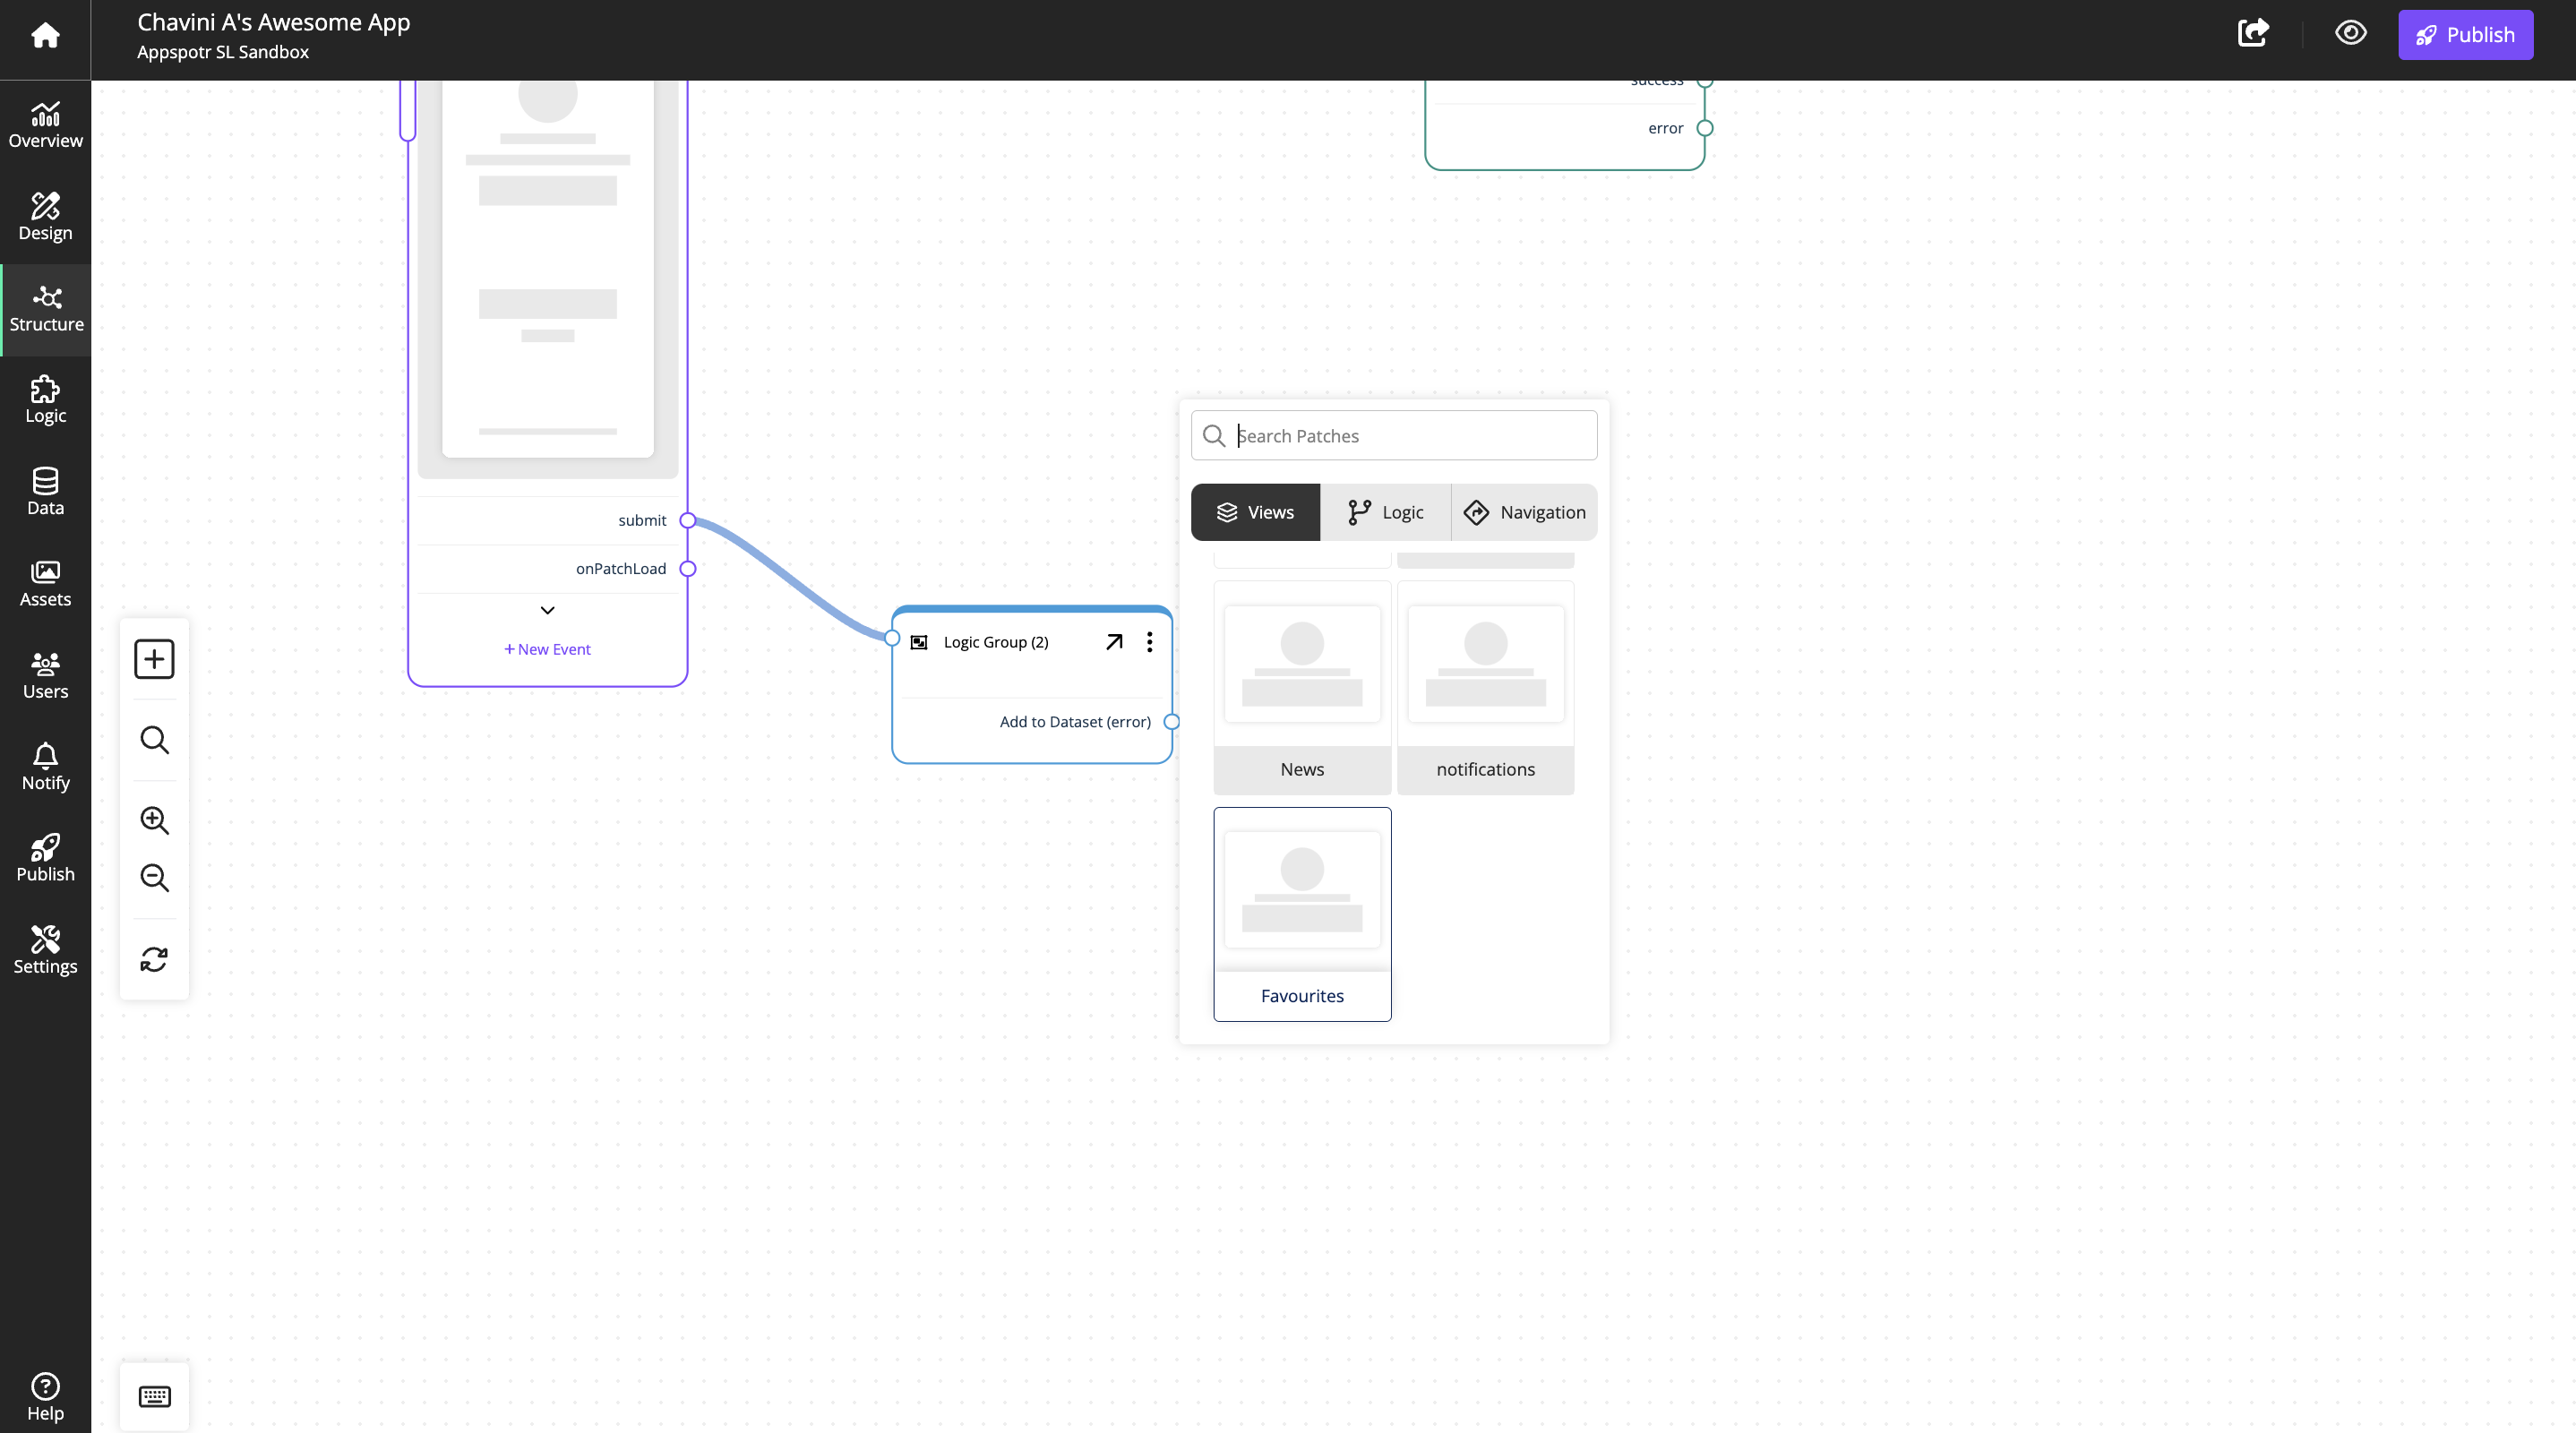Toggle the share/export icon in toolbar
Viewport: 2576px width, 1433px height.
[x=2254, y=33]
